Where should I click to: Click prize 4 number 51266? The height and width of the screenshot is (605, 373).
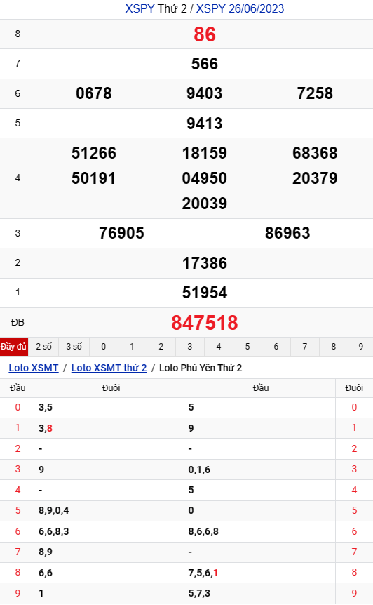point(94,153)
